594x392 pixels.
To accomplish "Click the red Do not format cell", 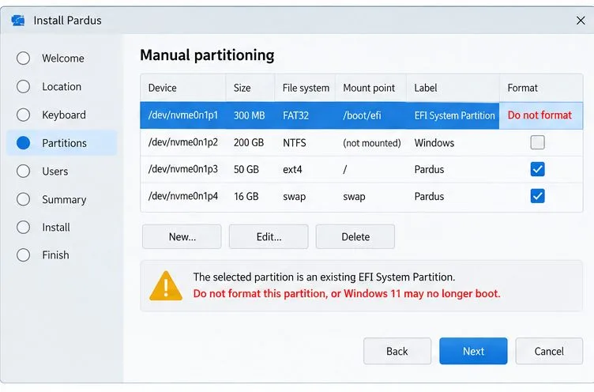I will pos(539,115).
